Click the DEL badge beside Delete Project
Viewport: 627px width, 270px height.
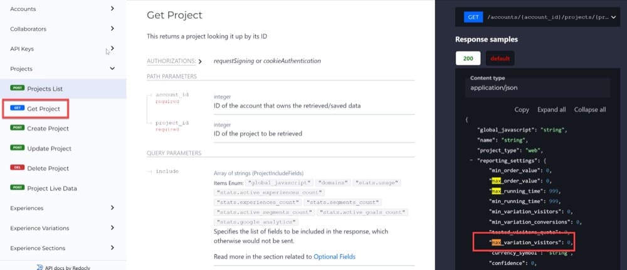pyautogui.click(x=17, y=167)
